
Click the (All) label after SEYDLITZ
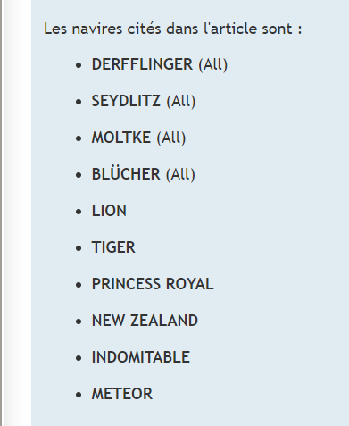tap(181, 101)
